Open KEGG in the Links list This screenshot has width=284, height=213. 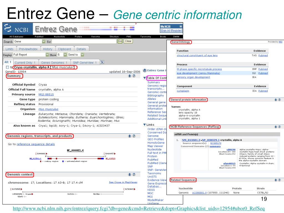pyautogui.click(x=151, y=190)
